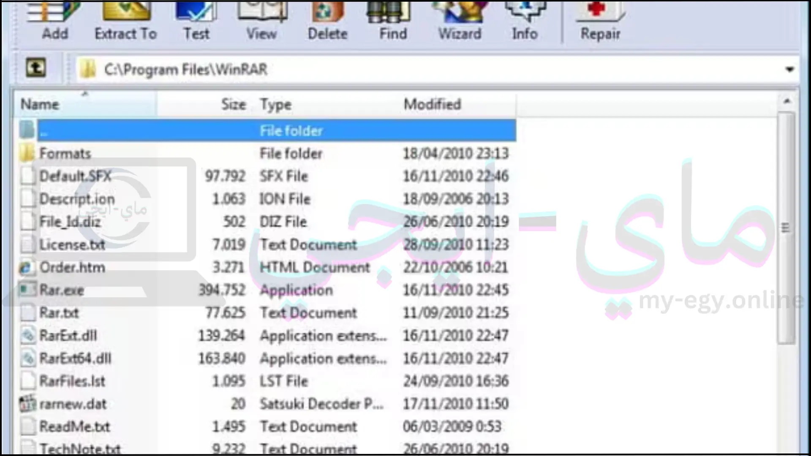Sort by the Modified column header
811x456 pixels.
[x=457, y=104]
